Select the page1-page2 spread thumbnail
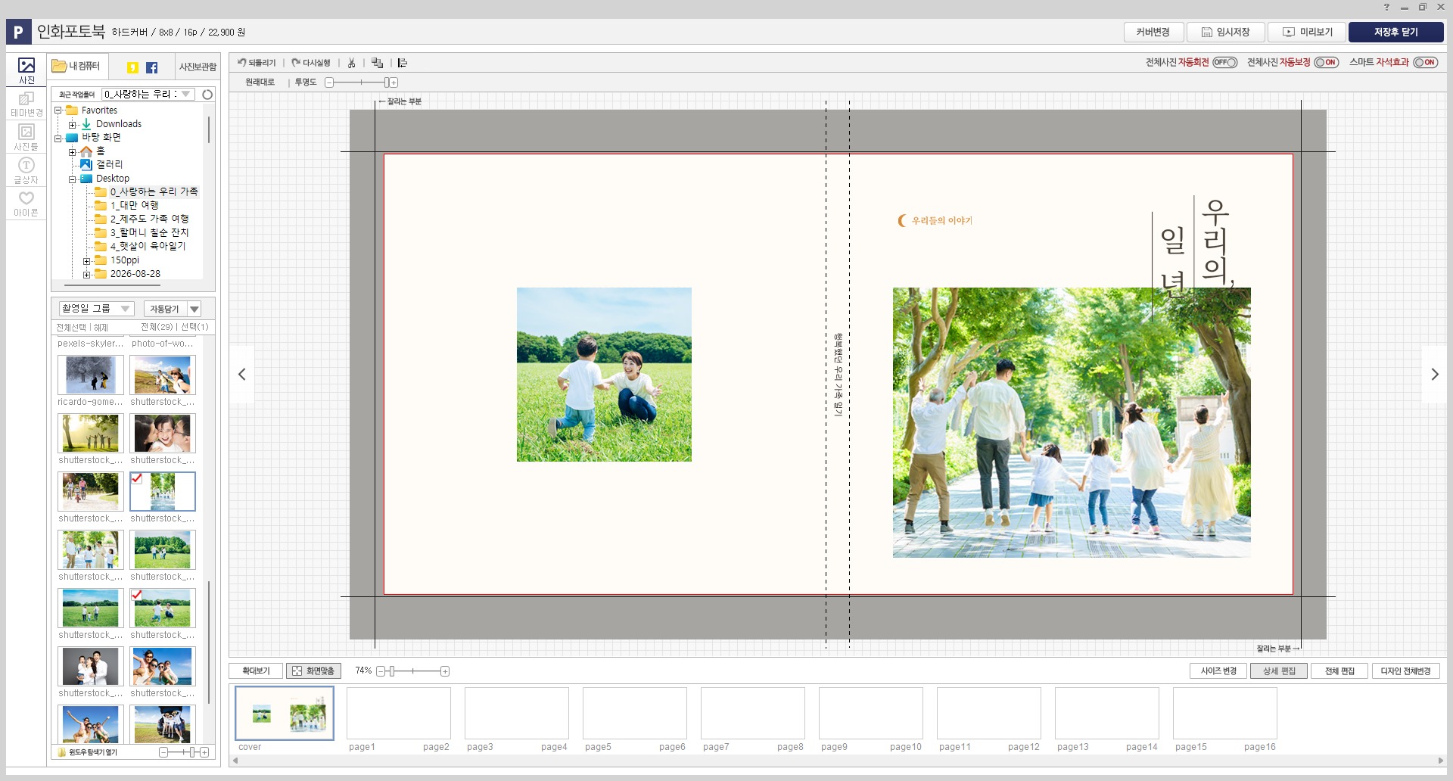1453x781 pixels. click(399, 713)
